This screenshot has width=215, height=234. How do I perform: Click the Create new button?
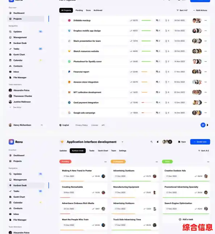(200, 142)
